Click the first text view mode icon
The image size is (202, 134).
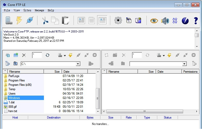(81, 20)
